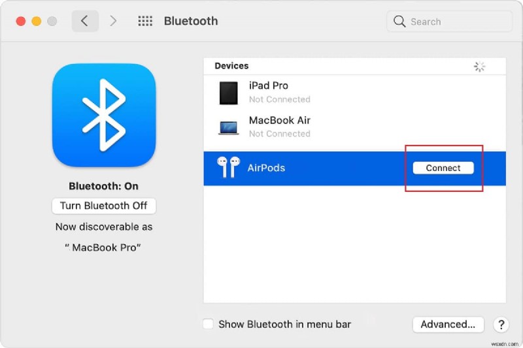Select the iPad Pro device name
Viewport: 523px width, 348px height.
coord(269,86)
